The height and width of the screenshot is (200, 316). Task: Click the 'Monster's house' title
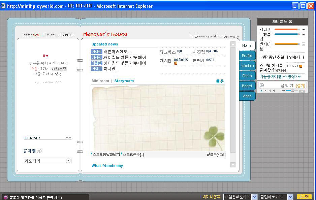(105, 34)
